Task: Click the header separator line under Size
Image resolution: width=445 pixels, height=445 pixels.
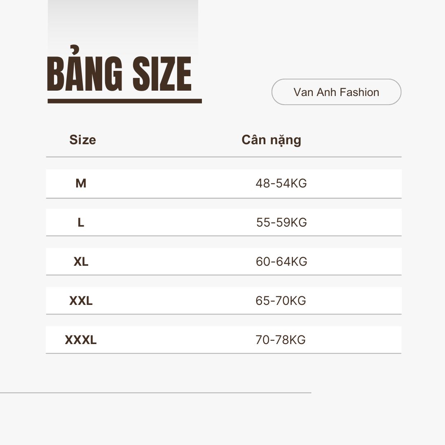Action: click(224, 157)
